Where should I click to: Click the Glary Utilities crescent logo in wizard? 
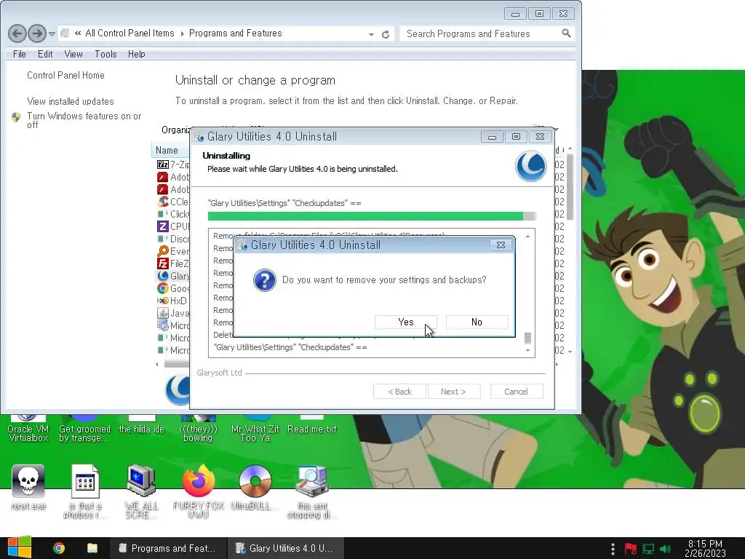[x=530, y=166]
